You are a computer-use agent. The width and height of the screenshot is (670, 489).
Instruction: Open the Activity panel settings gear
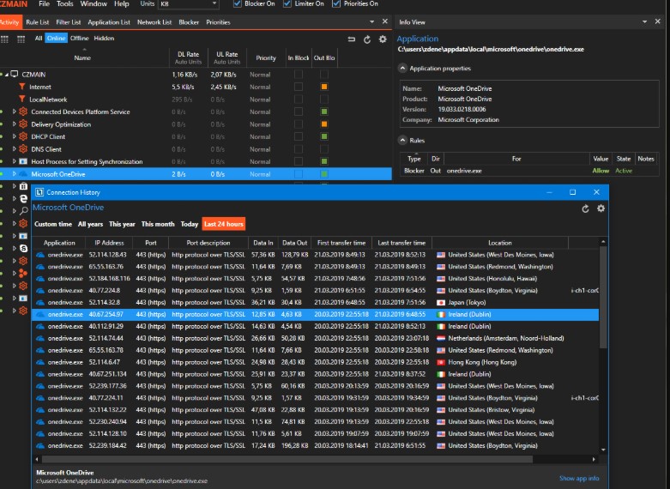(383, 39)
